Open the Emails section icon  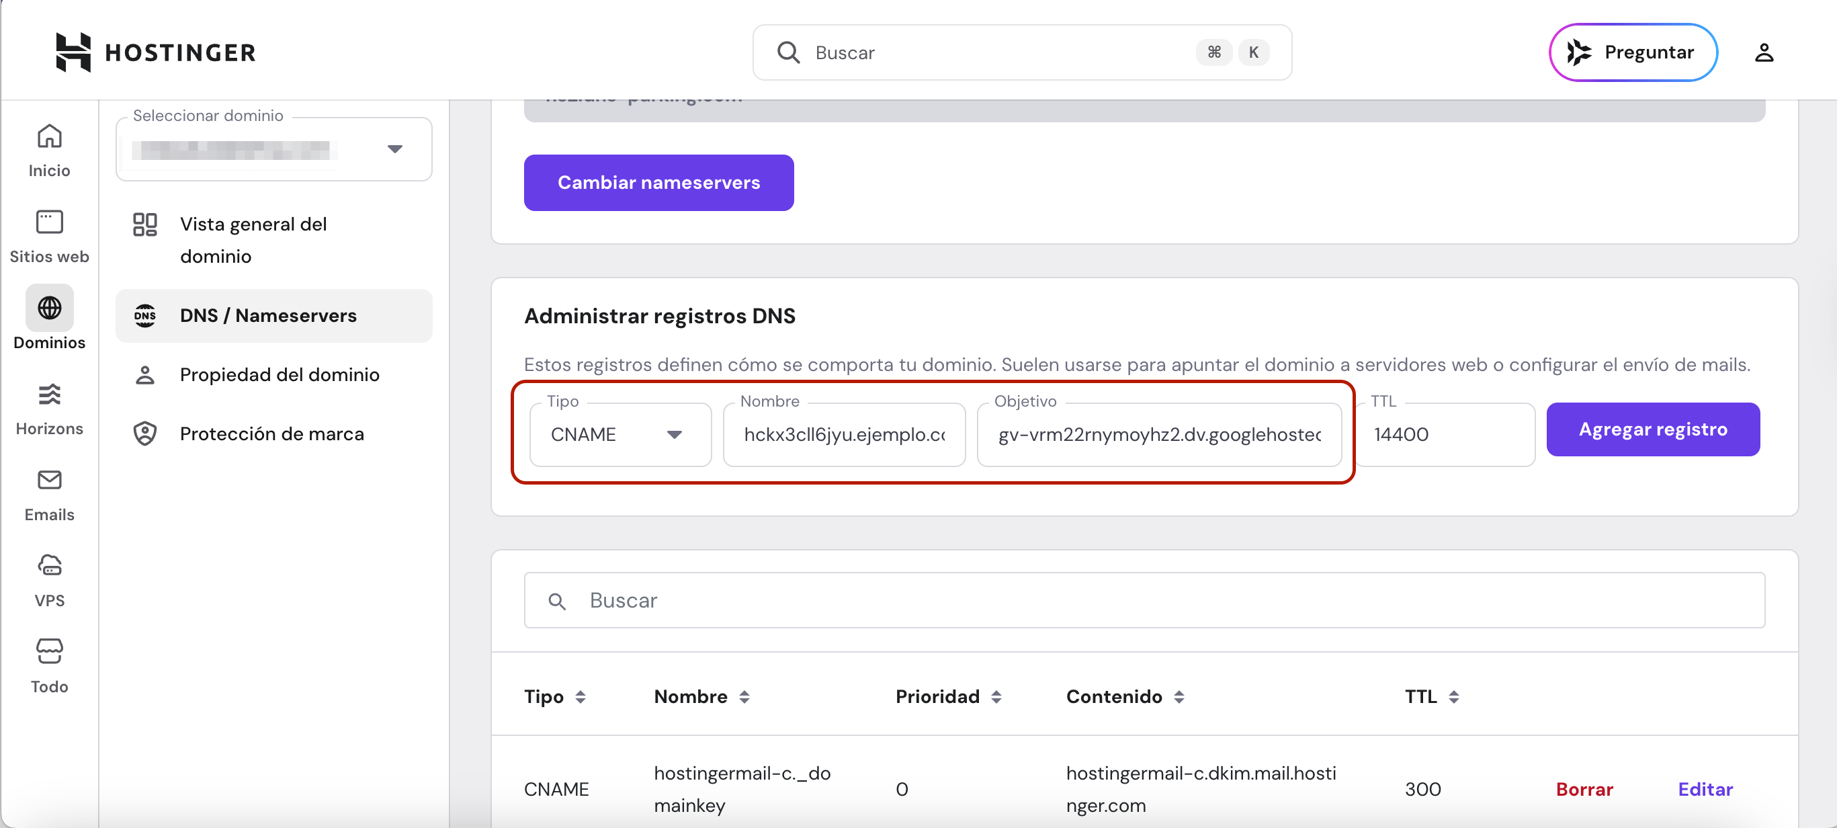(49, 480)
